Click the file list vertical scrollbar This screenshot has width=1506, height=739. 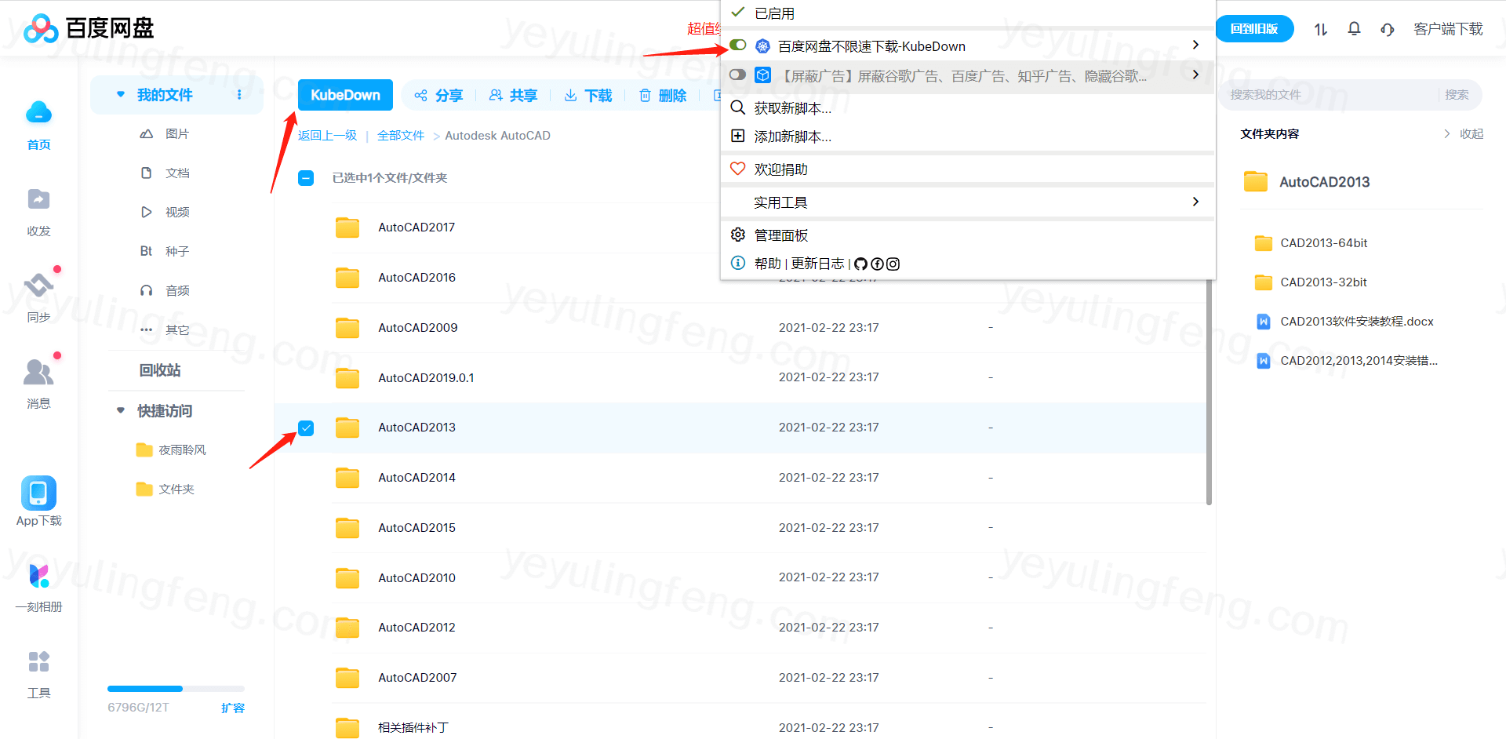[x=1209, y=392]
